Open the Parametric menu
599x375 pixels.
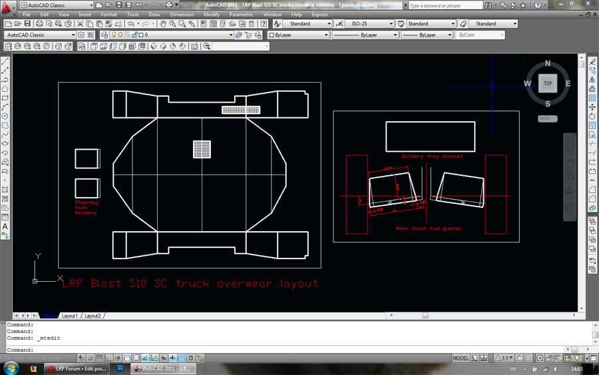point(241,15)
